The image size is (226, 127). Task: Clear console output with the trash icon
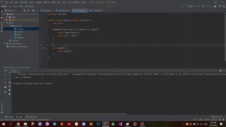10,94
